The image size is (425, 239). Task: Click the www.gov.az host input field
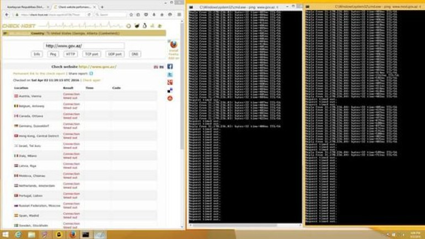(84, 46)
